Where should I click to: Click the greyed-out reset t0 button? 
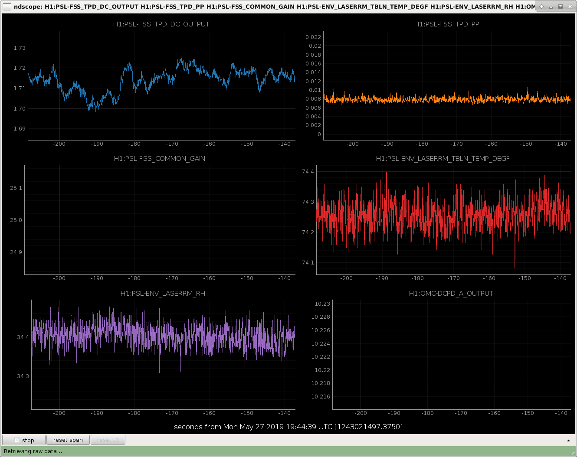click(108, 440)
